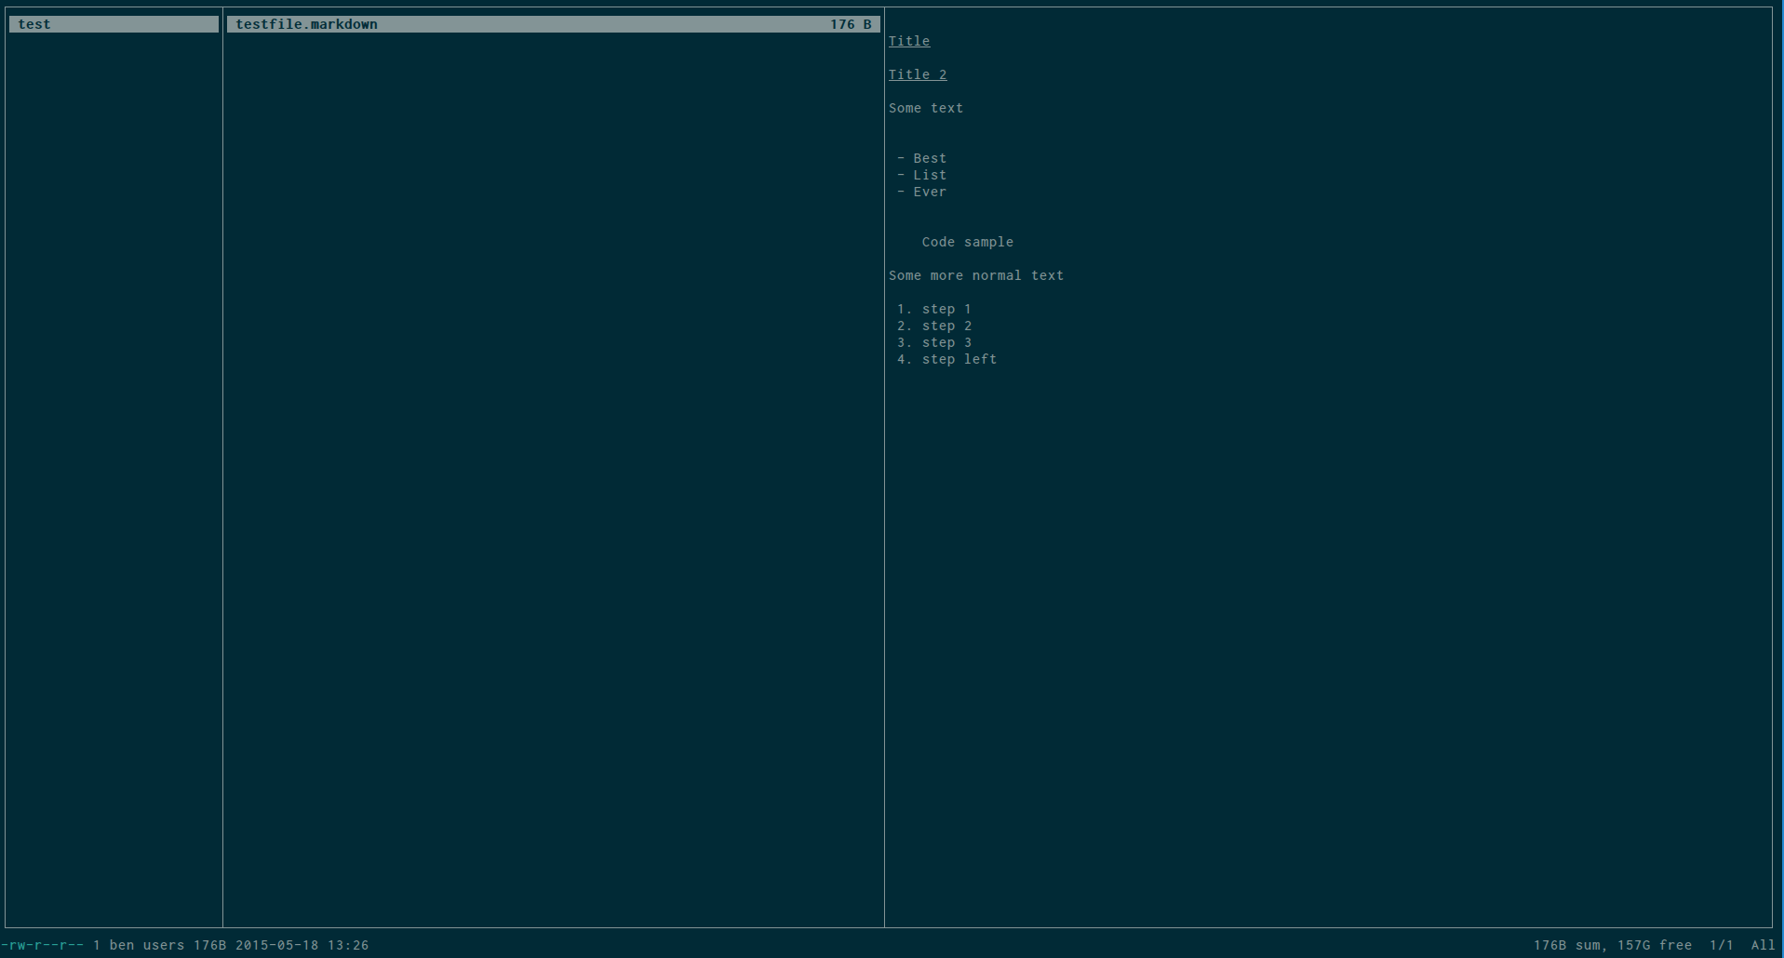The height and width of the screenshot is (958, 1784).
Task: Click the 'Title' heading in preview
Action: coord(909,41)
